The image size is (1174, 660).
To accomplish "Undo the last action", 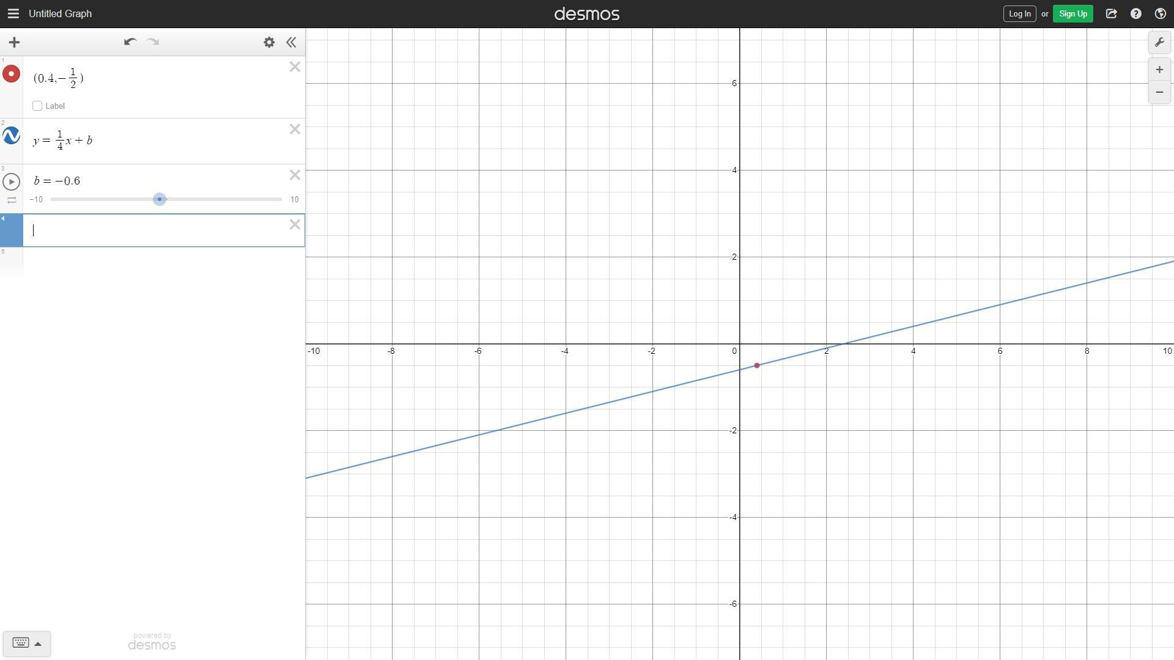I will point(130,42).
